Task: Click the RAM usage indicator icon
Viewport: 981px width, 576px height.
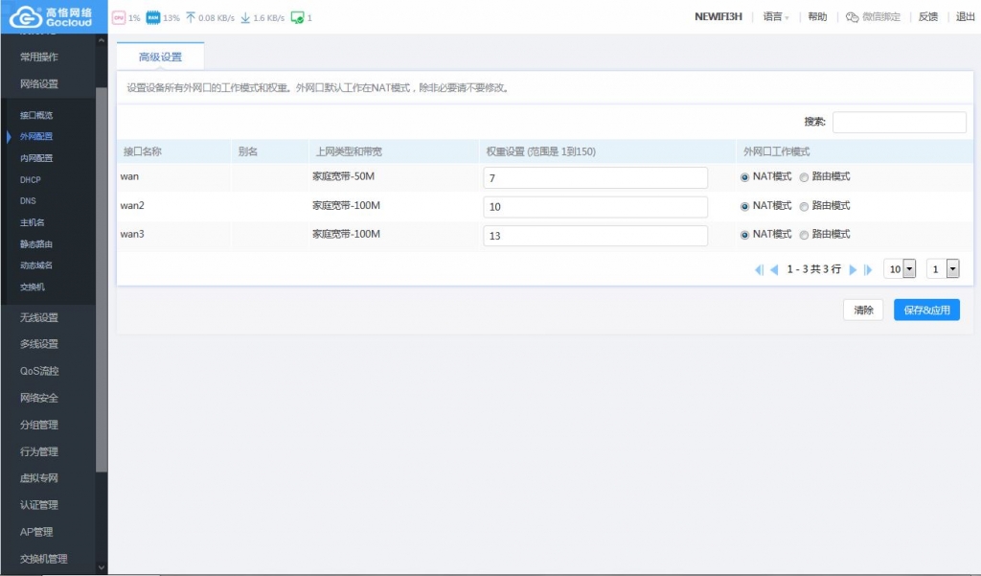Action: point(152,17)
